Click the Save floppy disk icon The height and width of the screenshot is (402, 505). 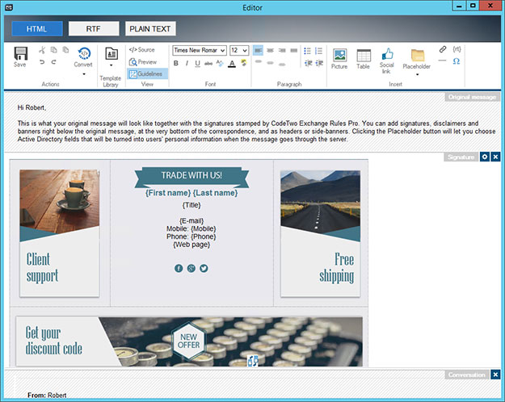coord(20,53)
